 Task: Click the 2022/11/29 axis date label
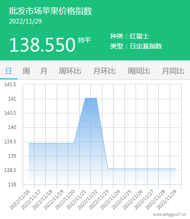[166, 200]
